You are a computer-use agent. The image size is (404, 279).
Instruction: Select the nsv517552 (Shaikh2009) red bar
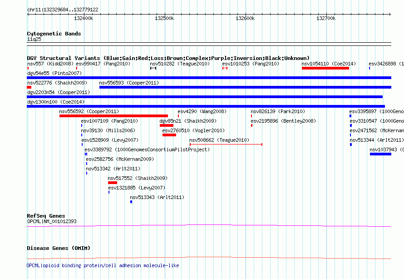click(113, 183)
